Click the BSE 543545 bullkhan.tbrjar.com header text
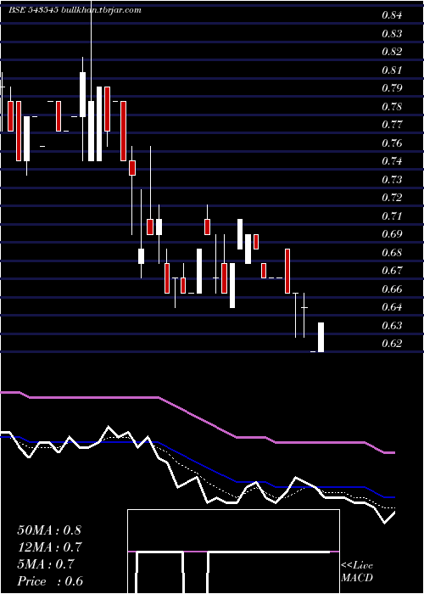The height and width of the screenshot is (594, 424). pos(75,10)
